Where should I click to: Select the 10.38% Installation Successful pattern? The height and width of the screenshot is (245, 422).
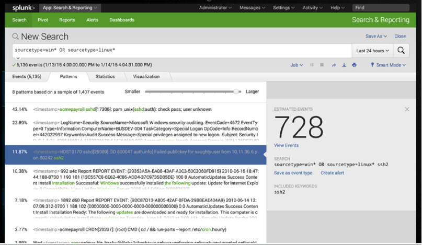(135, 179)
